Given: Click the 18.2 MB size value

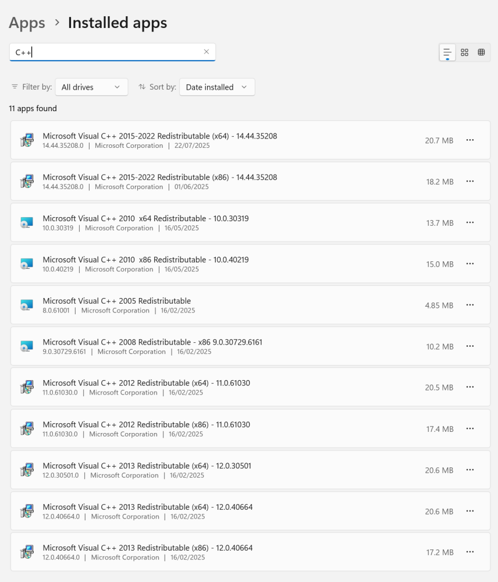Looking at the screenshot, I should (440, 182).
